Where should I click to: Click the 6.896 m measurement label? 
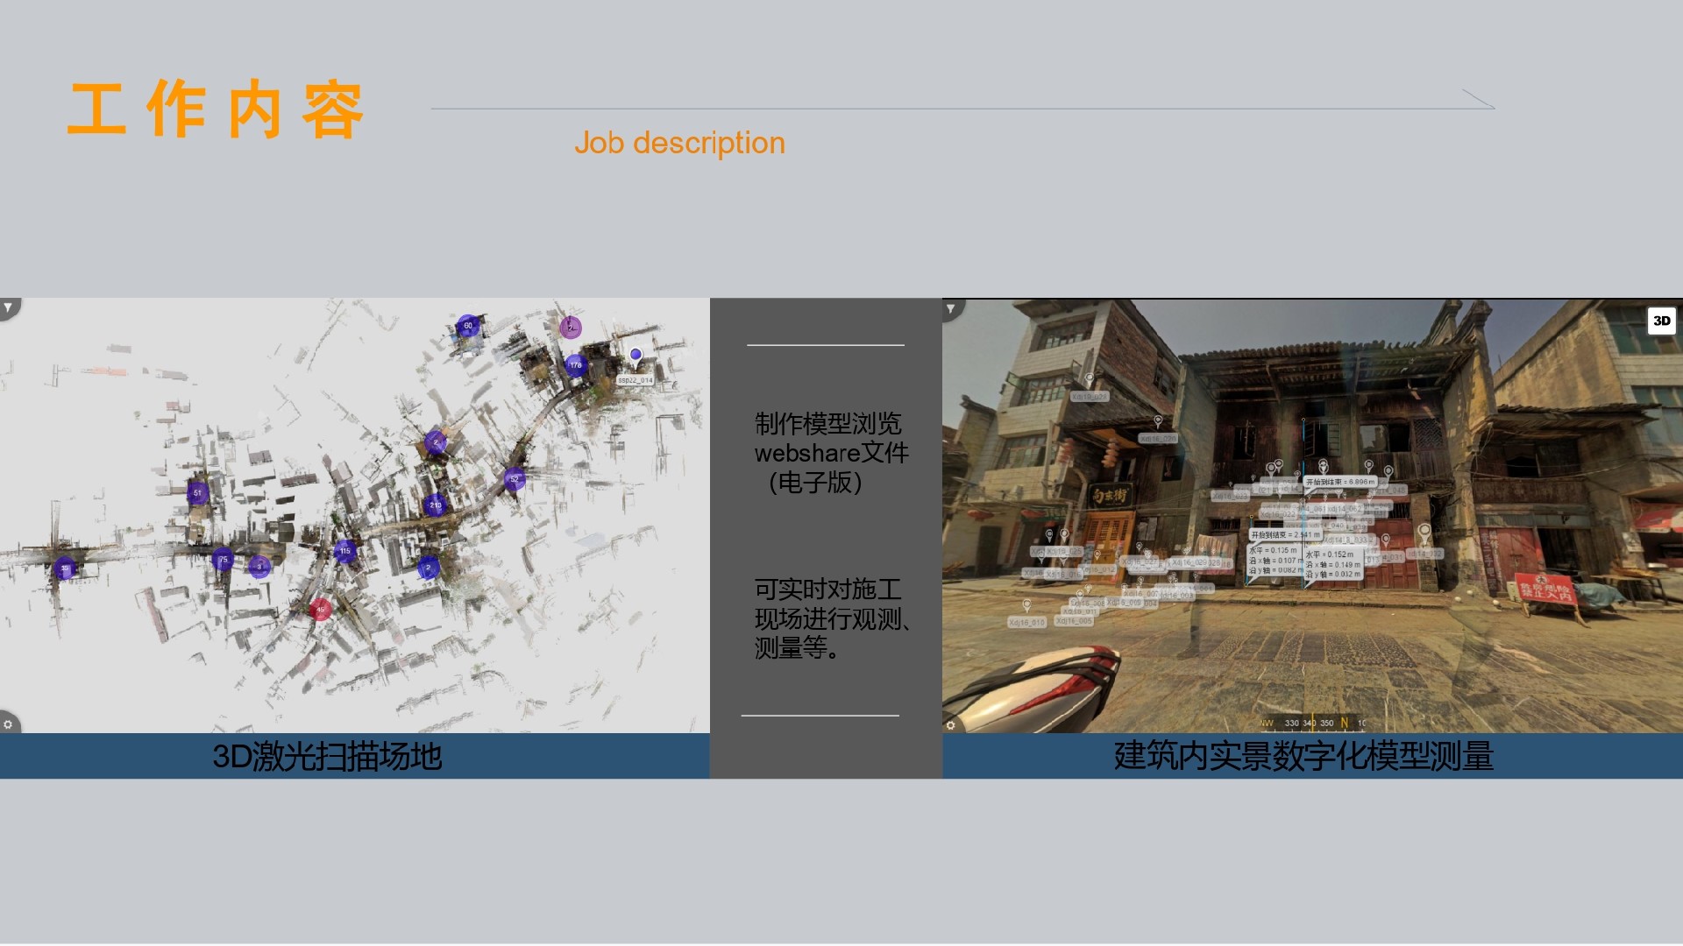coord(1340,482)
